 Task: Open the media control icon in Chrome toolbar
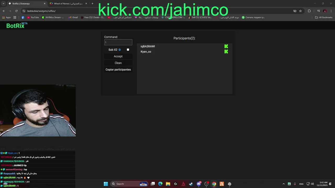click(319, 11)
